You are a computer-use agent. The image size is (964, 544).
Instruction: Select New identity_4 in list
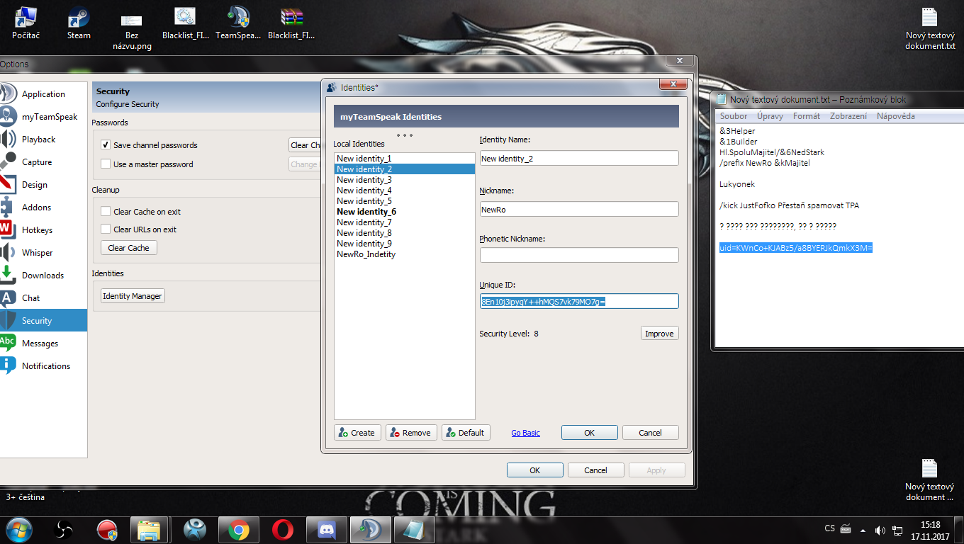[x=404, y=191]
